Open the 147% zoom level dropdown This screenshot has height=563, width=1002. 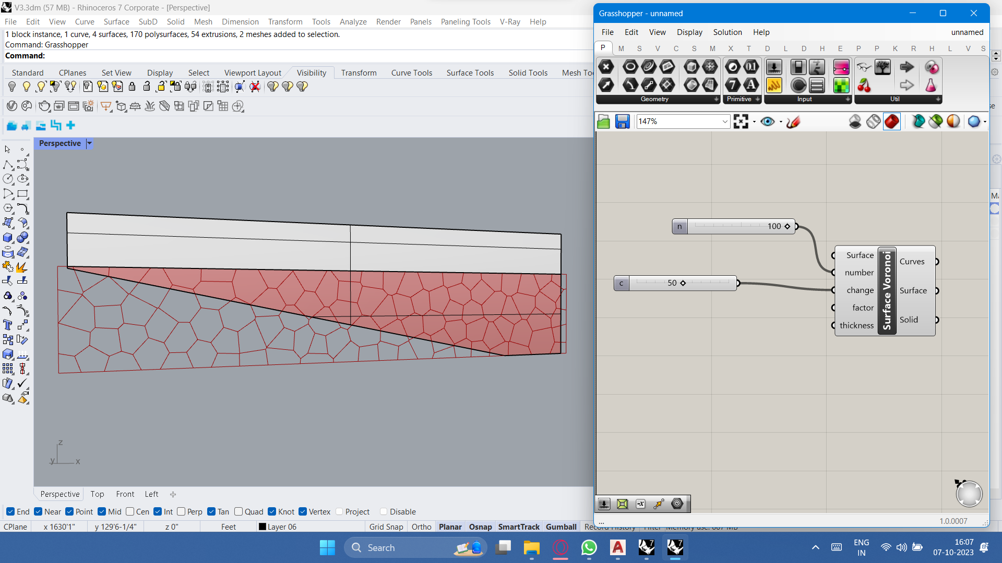[x=725, y=121]
